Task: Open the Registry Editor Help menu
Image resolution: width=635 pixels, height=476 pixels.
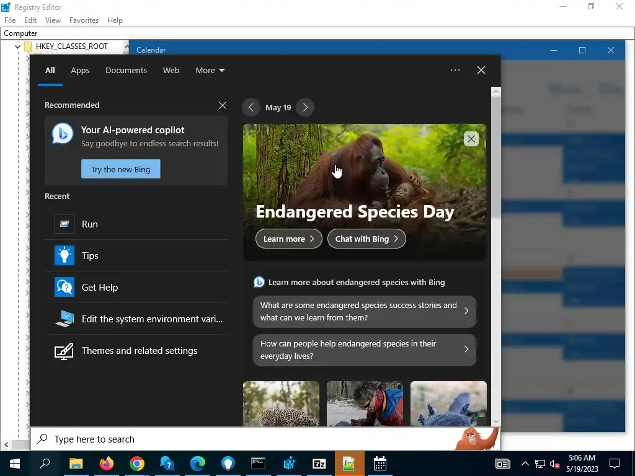Action: 115,20
